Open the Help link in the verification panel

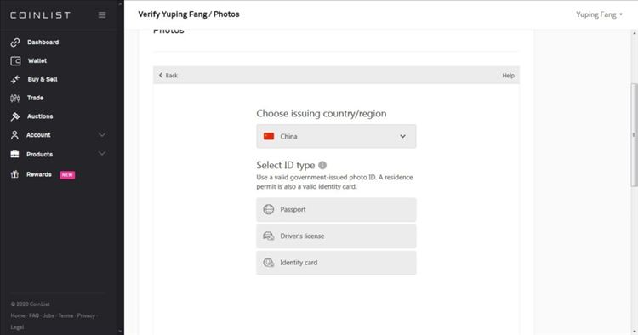pyautogui.click(x=508, y=75)
